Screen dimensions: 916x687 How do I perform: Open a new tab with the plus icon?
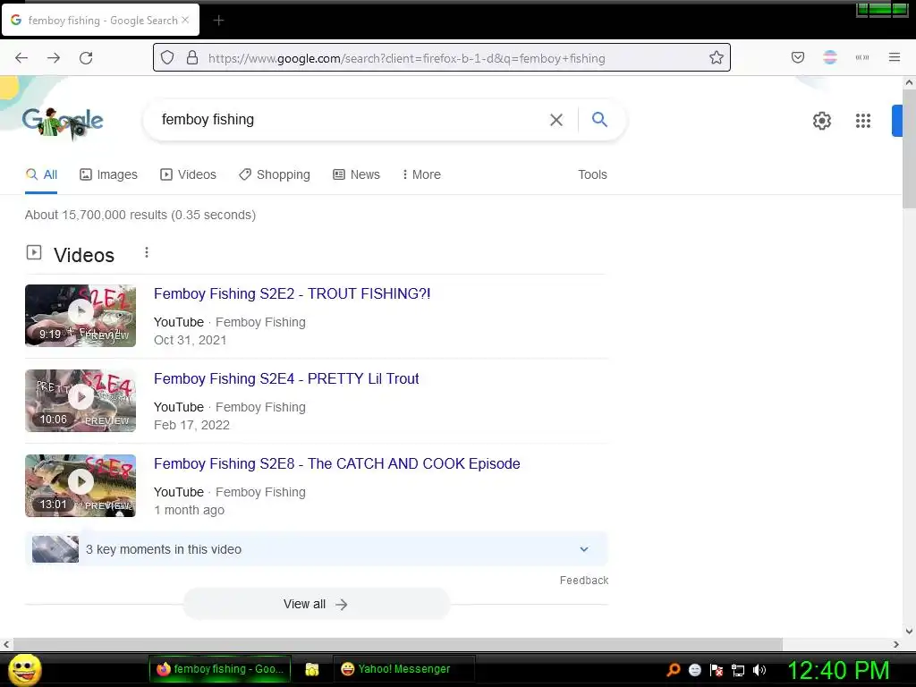click(218, 21)
